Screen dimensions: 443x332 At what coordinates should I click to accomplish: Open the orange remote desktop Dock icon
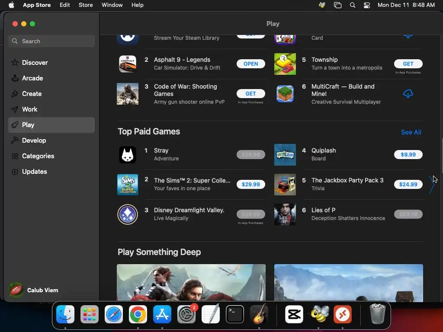(343, 314)
